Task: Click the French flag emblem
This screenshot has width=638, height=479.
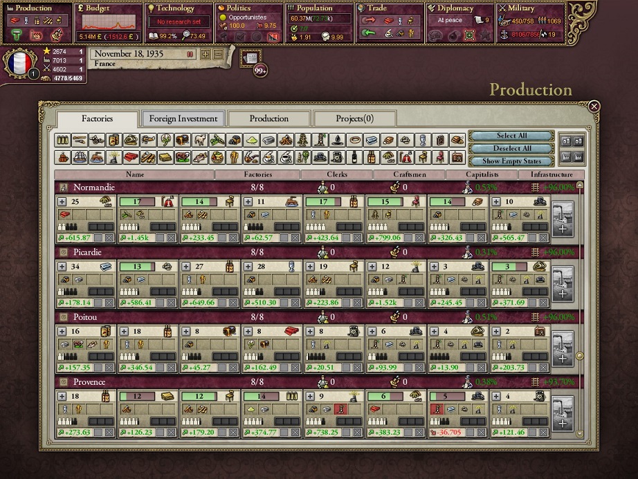Action: (x=19, y=64)
